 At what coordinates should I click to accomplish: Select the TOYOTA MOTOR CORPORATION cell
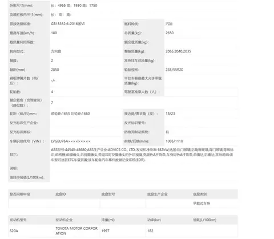(76, 231)
